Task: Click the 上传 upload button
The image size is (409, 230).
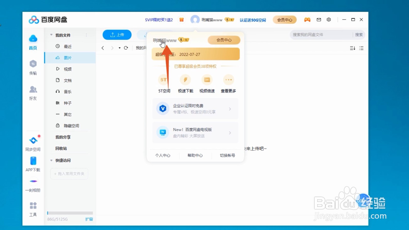Action: (x=117, y=34)
